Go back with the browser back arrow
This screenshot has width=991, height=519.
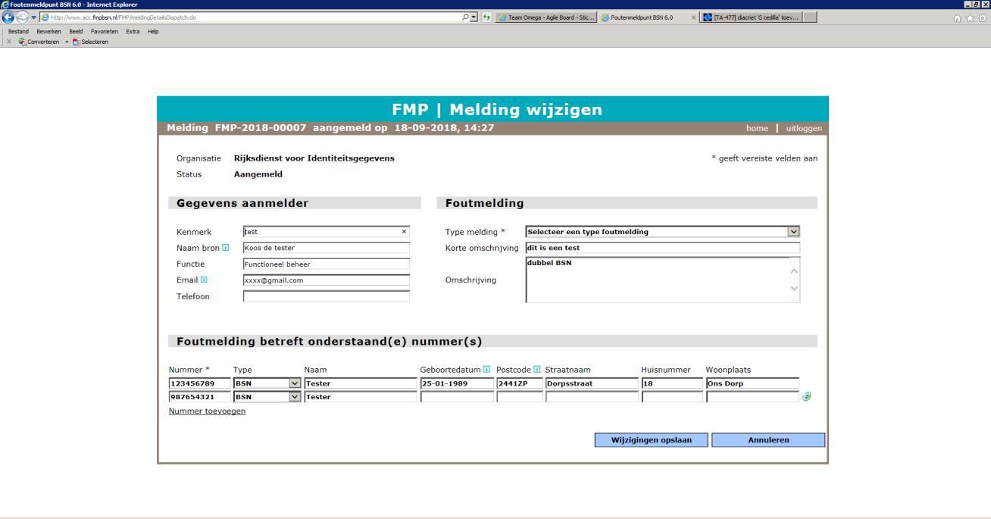8,17
